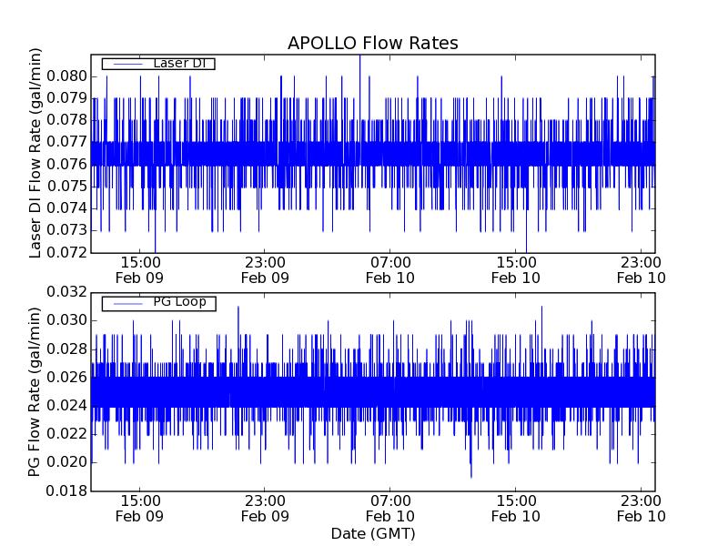Click upper plot's 15:00 Feb 09 tick label

[140, 270]
